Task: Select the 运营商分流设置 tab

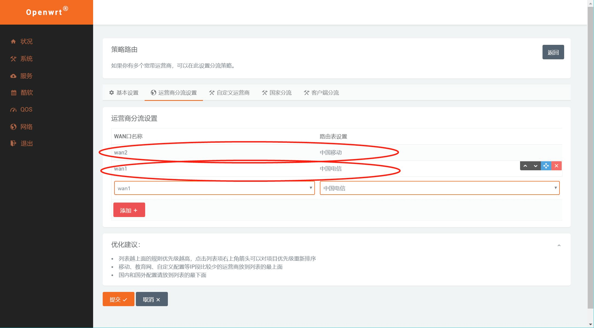Action: pyautogui.click(x=174, y=93)
